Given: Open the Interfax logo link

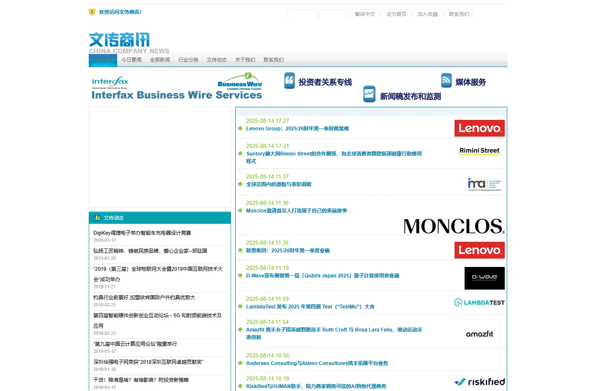Looking at the screenshot, I should [x=110, y=82].
